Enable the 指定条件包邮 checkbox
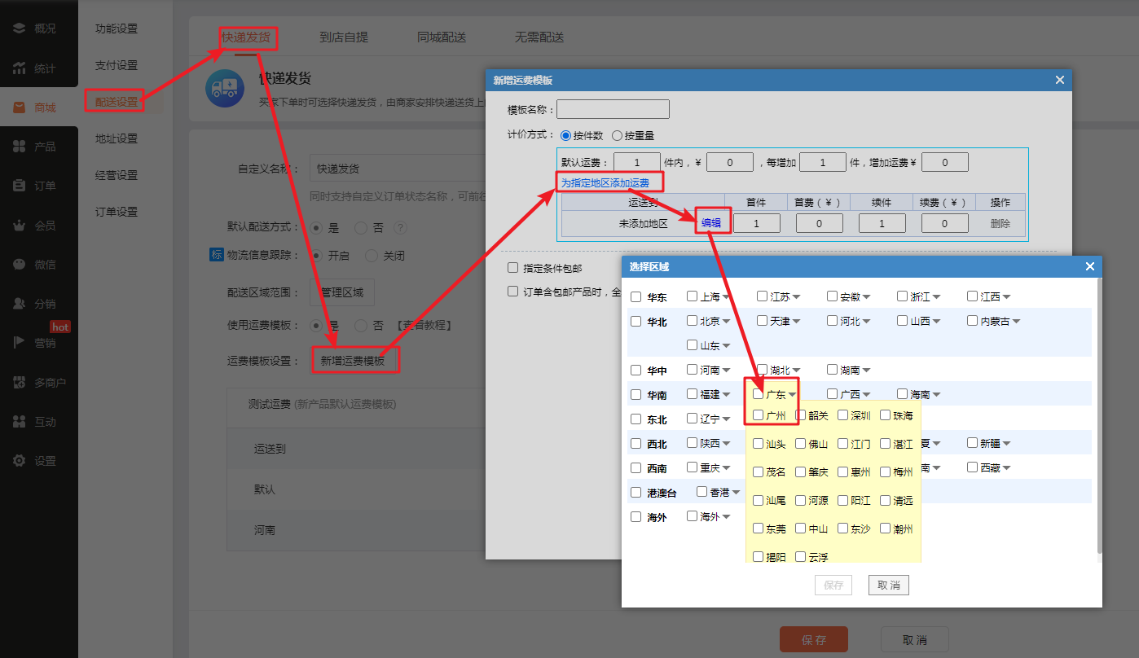The height and width of the screenshot is (658, 1139). 512,267
